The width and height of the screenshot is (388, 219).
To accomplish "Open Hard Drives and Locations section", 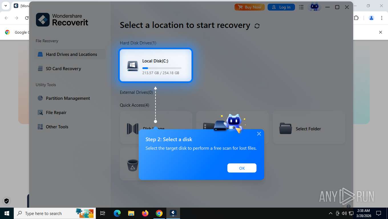I will (70, 54).
